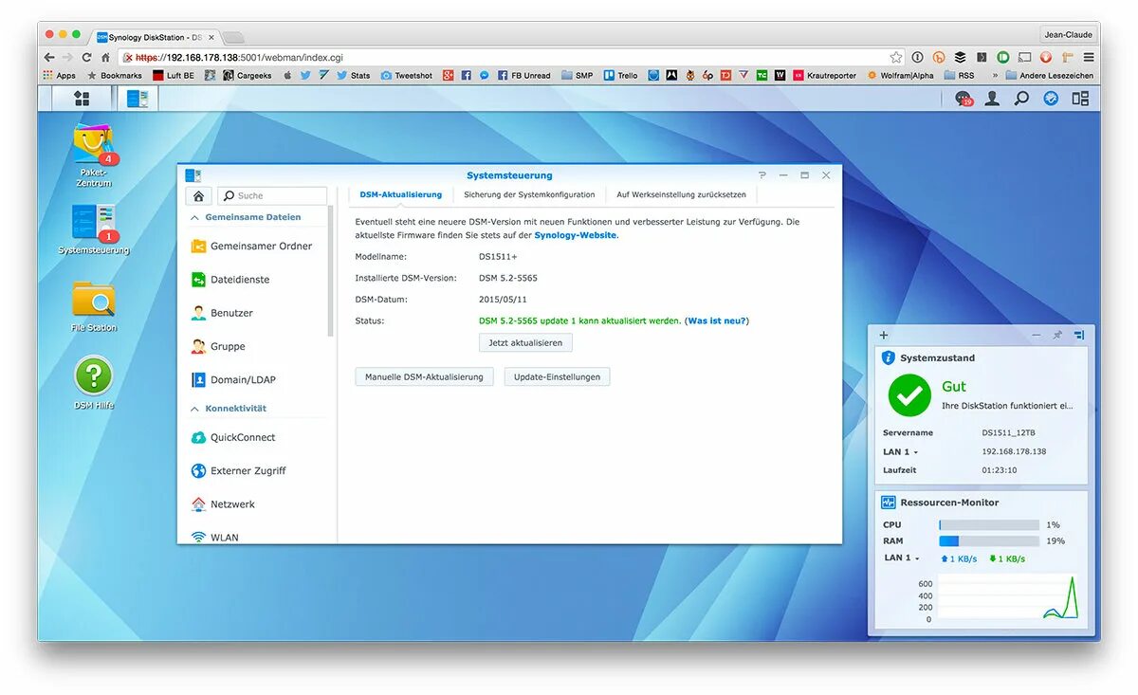Open SMP bookmarks folder

click(578, 75)
